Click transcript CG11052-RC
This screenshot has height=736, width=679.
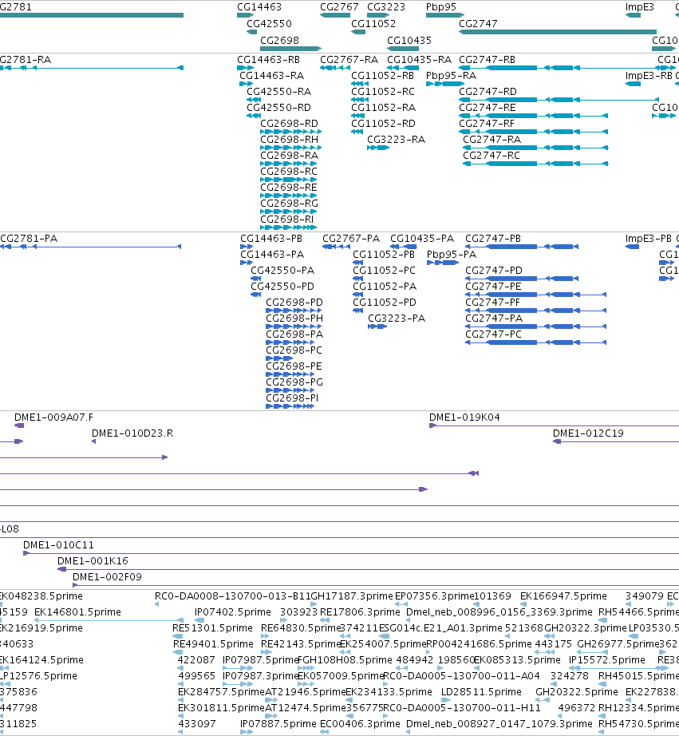tap(383, 92)
